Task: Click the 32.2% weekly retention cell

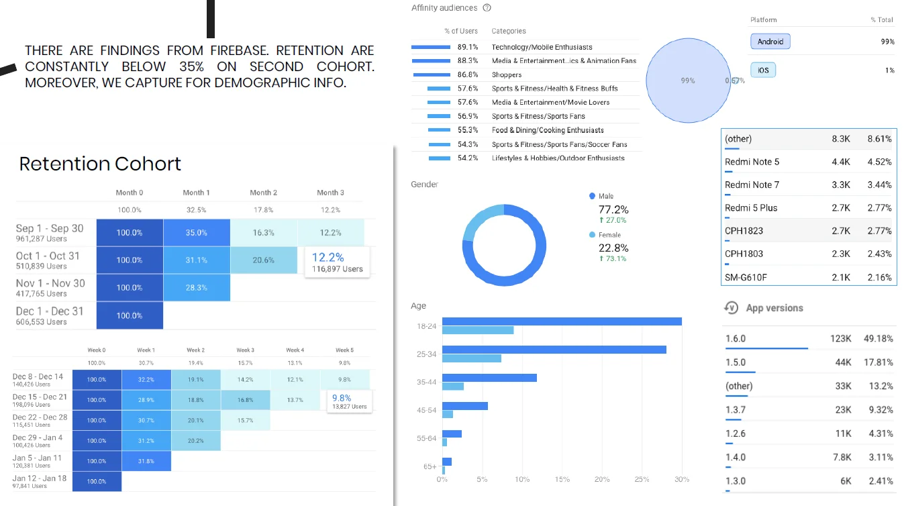Action: 146,380
